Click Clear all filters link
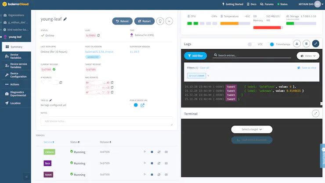 [204, 68]
